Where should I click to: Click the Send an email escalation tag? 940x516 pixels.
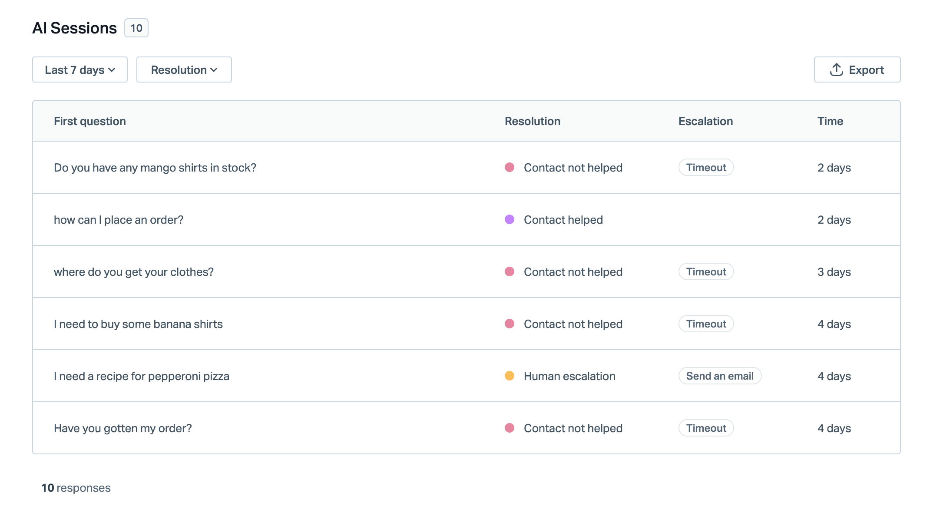(720, 376)
